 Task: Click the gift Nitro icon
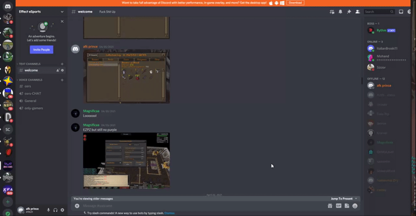pyautogui.click(x=330, y=206)
